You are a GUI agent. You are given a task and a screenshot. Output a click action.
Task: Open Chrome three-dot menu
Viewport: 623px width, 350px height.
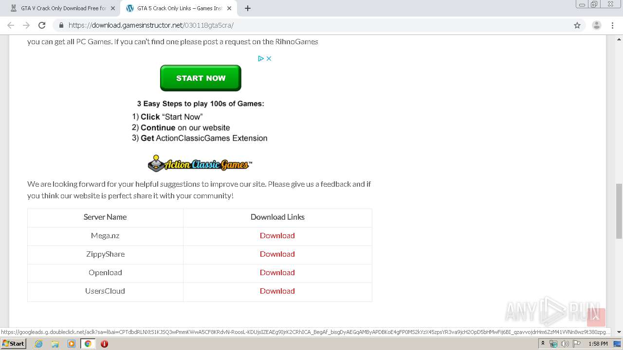[612, 25]
